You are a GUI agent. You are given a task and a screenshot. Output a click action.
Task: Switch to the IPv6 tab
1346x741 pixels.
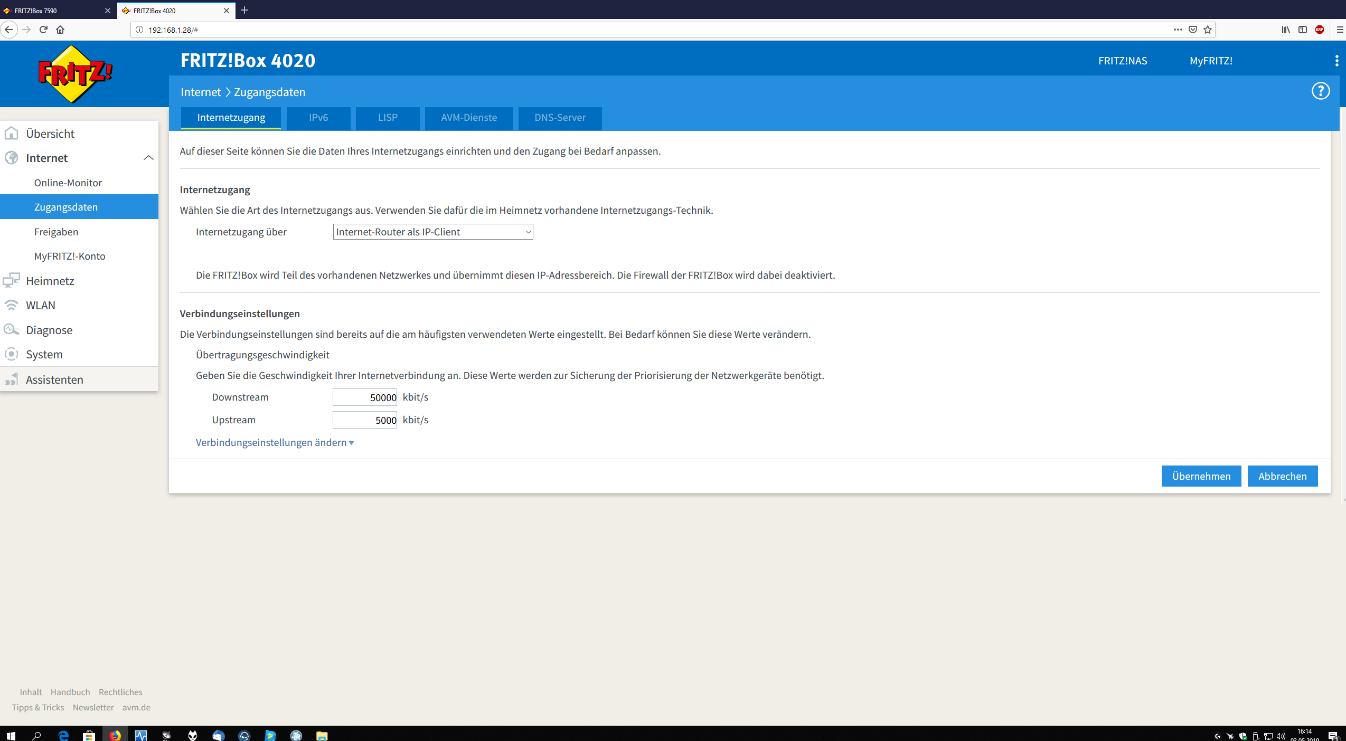click(318, 118)
